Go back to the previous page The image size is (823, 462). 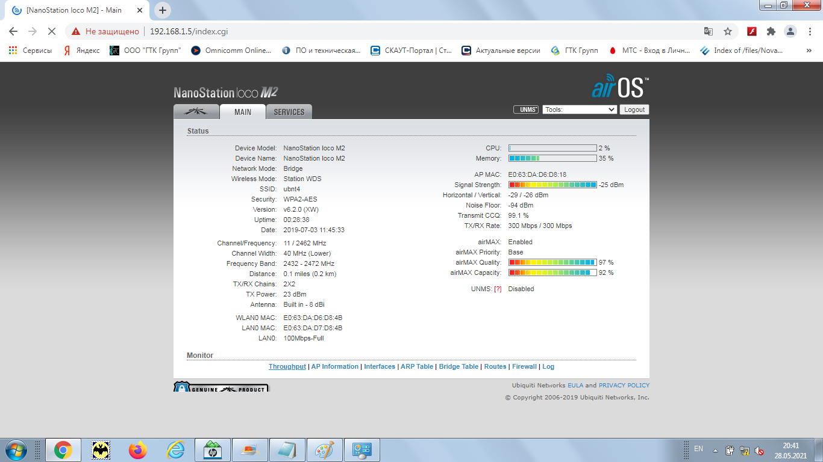tap(13, 31)
